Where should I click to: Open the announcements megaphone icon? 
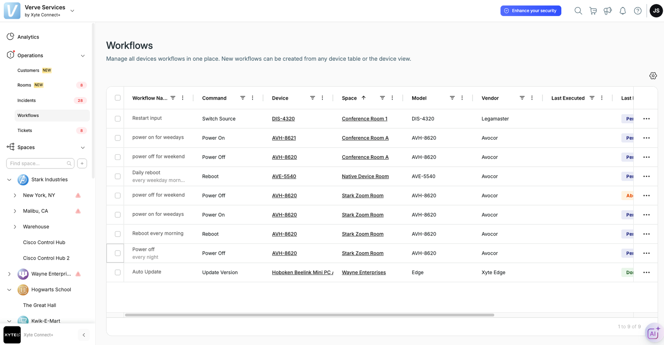[608, 11]
